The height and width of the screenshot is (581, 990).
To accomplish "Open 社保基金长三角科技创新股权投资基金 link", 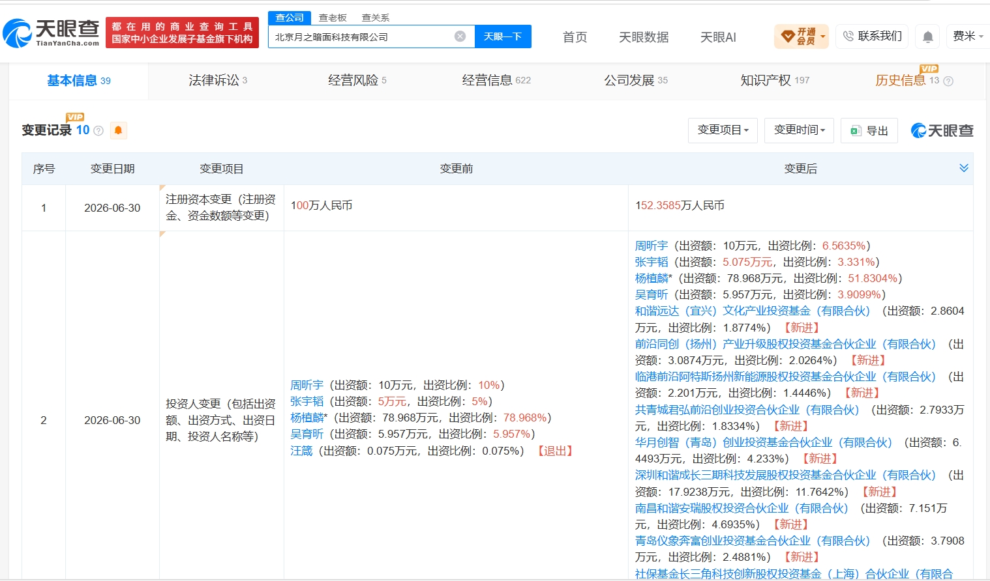I will [794, 573].
